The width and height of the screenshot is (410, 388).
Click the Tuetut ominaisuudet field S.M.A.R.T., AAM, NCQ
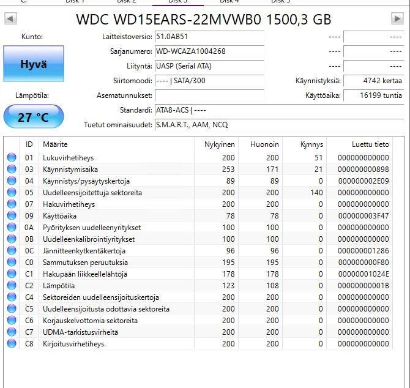click(x=279, y=125)
